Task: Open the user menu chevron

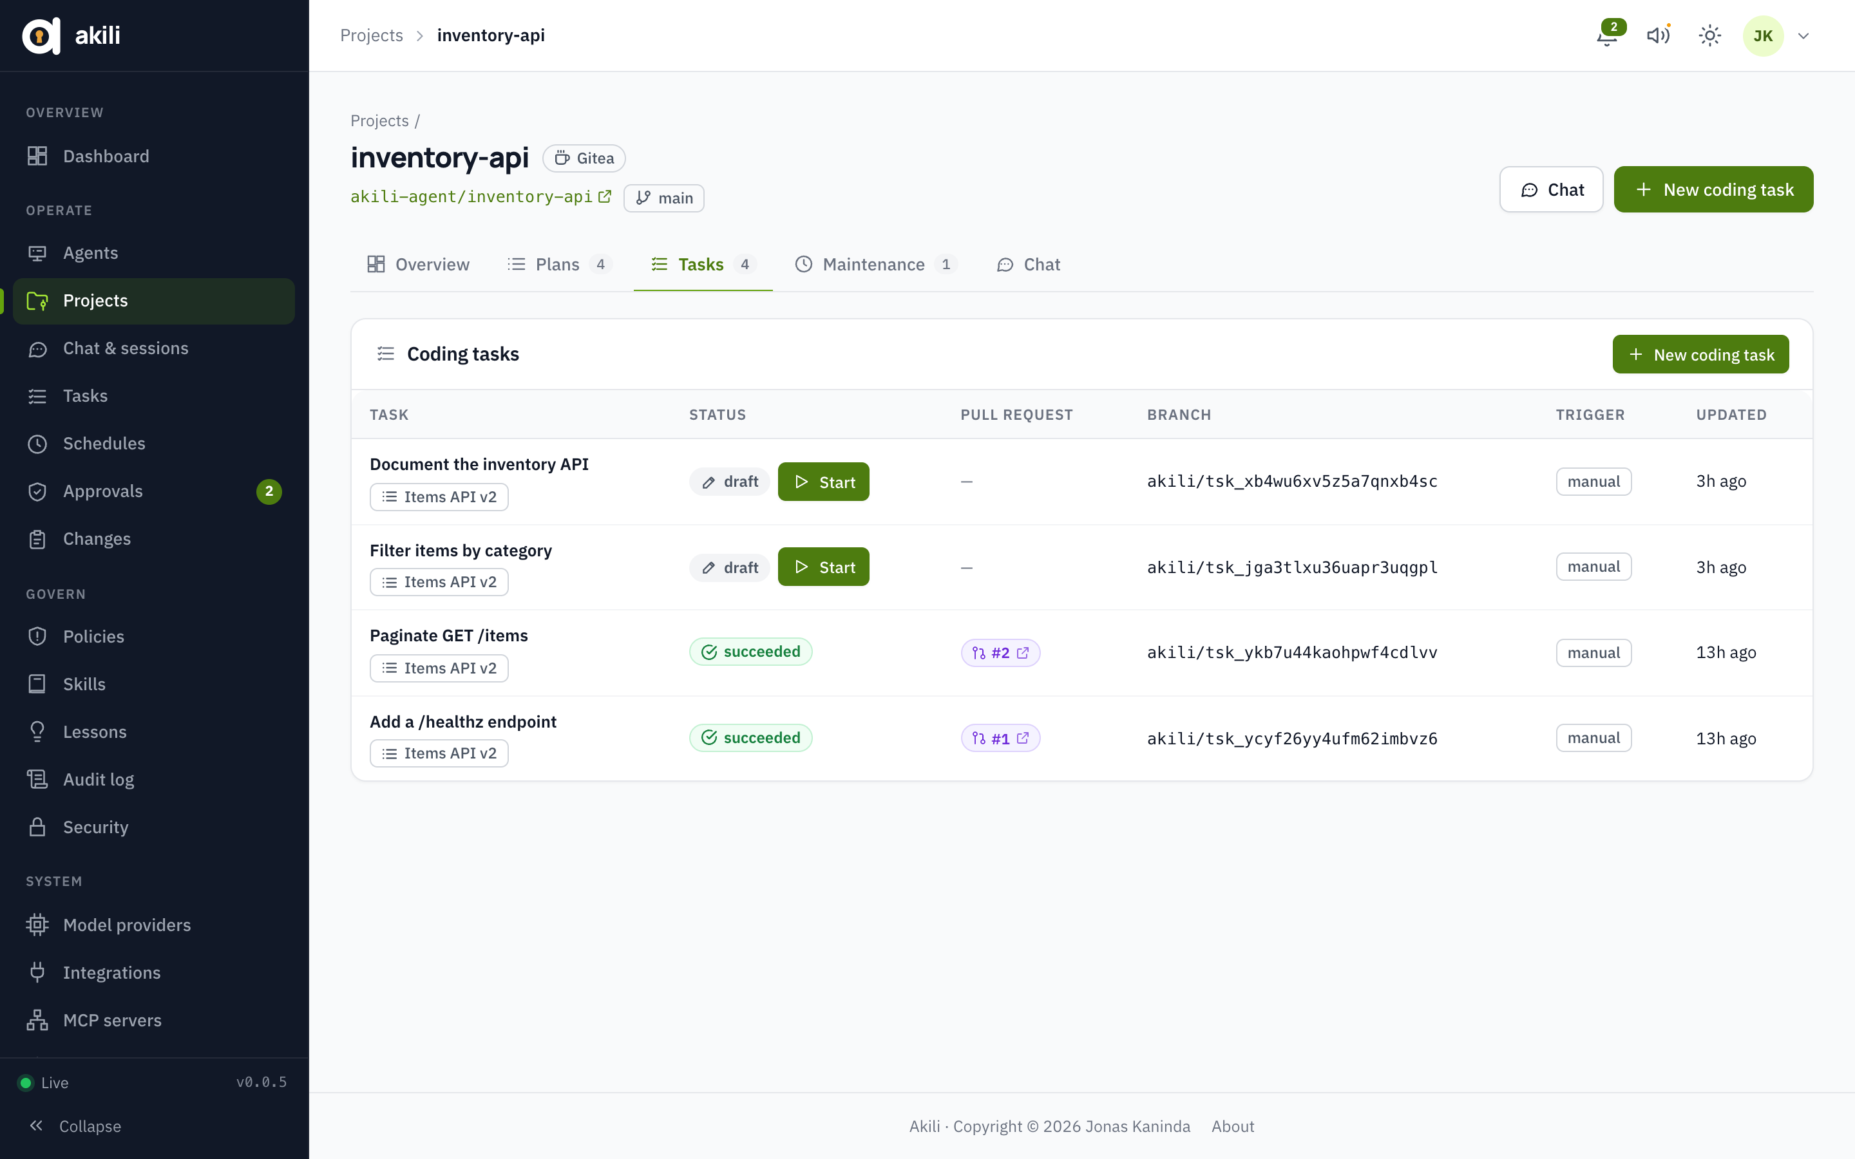Action: (1803, 36)
